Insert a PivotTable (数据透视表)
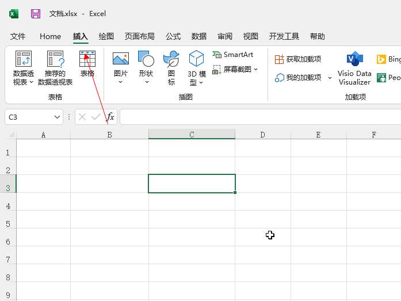The height and width of the screenshot is (301, 401). point(23,68)
